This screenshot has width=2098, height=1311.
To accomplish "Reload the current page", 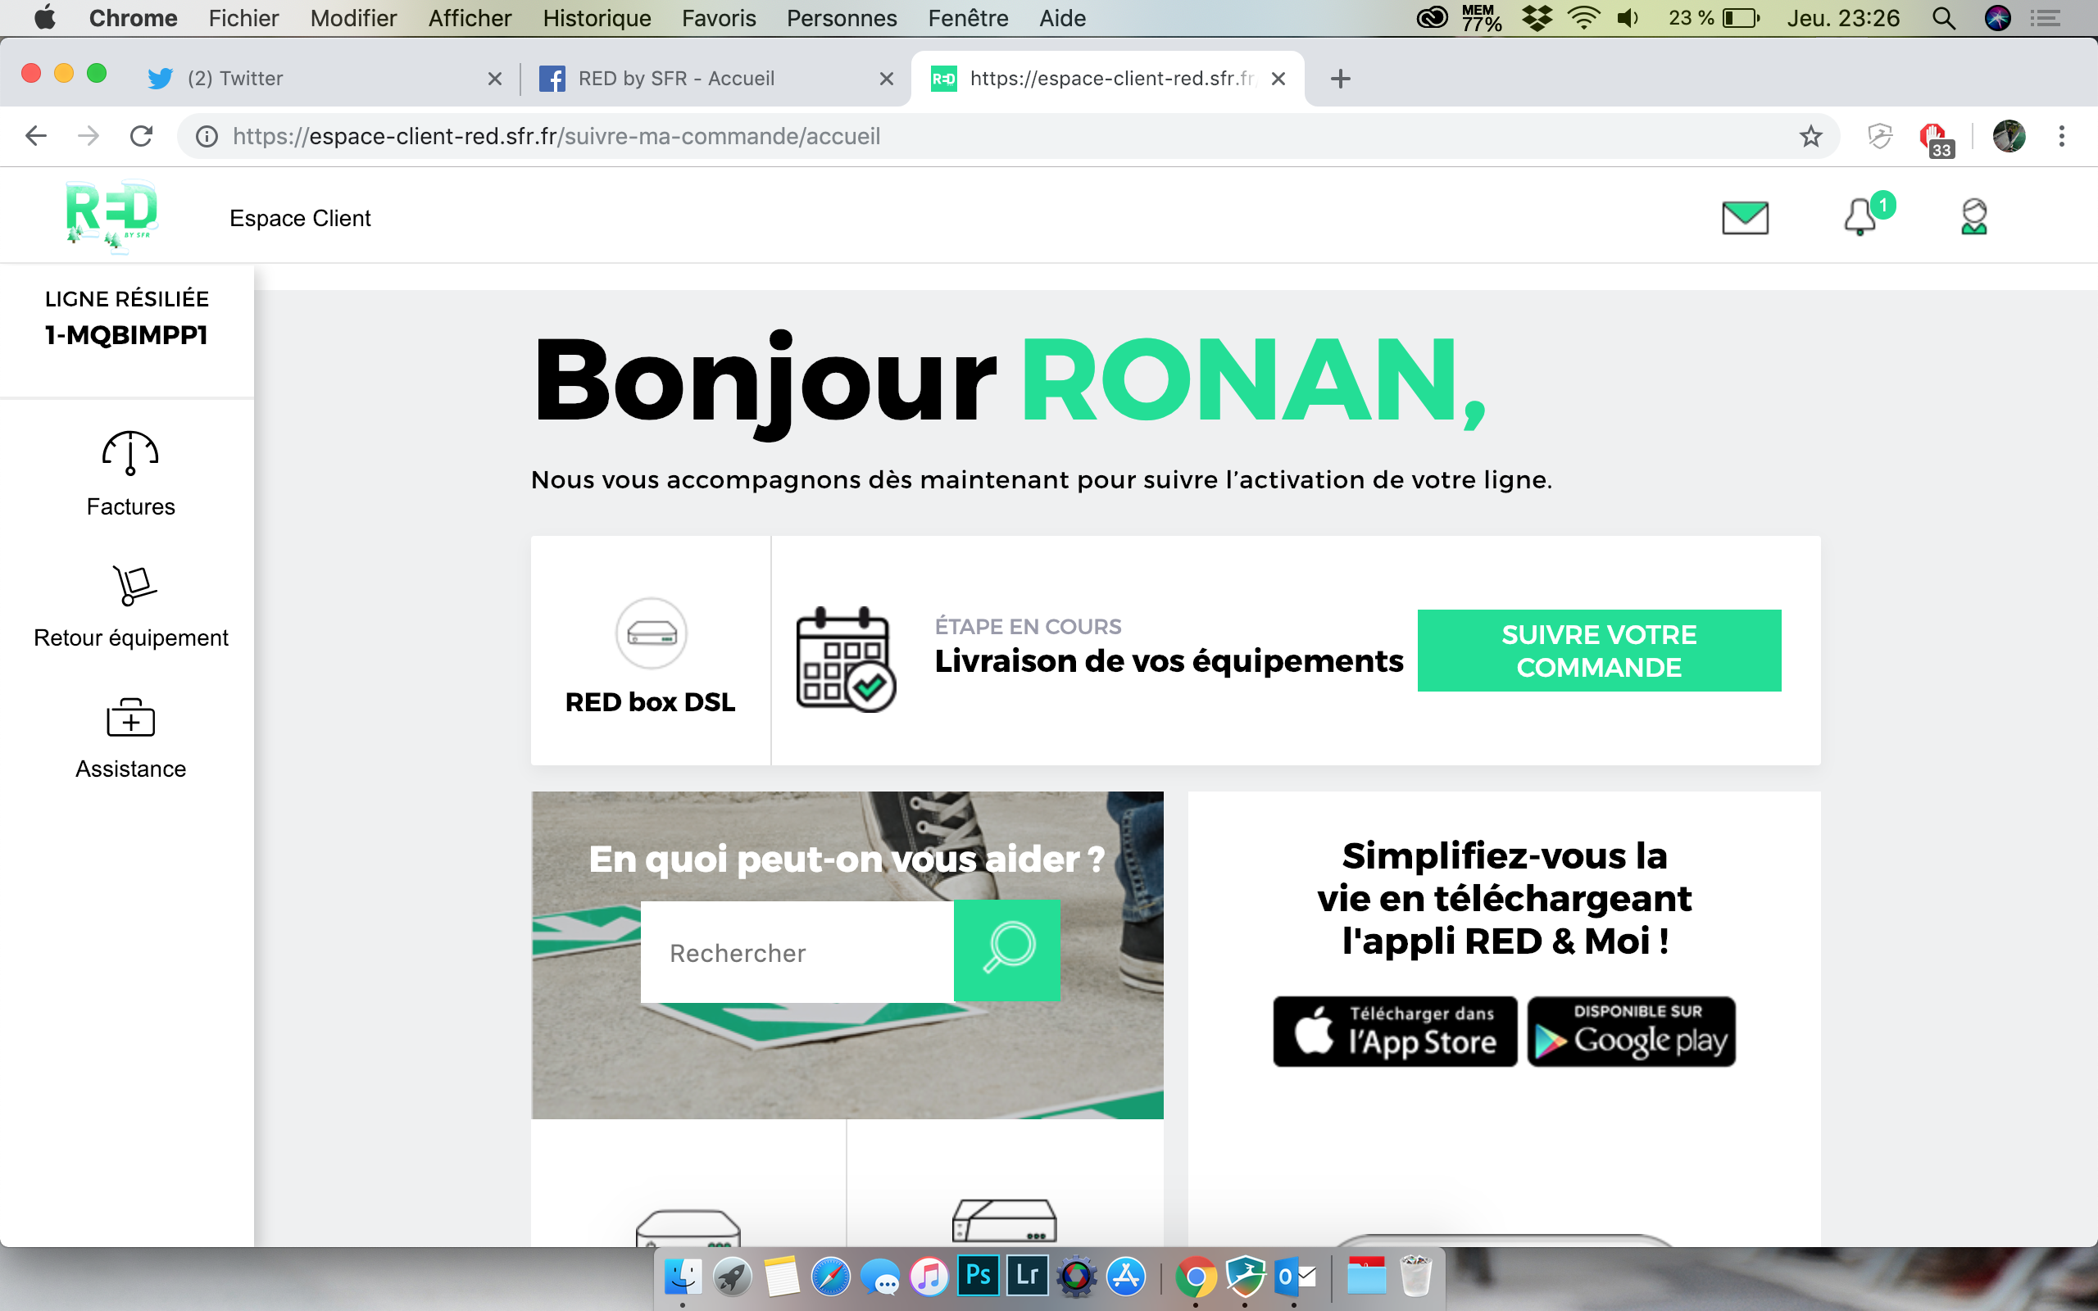I will coord(141,136).
